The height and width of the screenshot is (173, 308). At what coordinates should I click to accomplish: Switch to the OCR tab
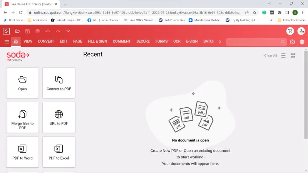pos(177,42)
